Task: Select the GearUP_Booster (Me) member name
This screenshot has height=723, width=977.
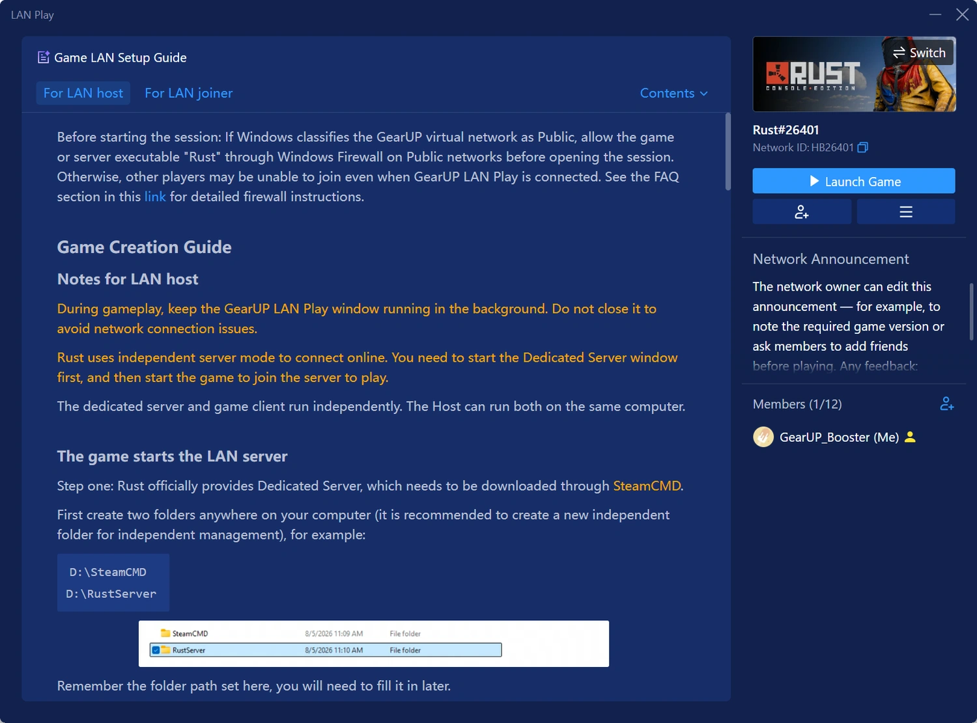Action: pyautogui.click(x=839, y=437)
